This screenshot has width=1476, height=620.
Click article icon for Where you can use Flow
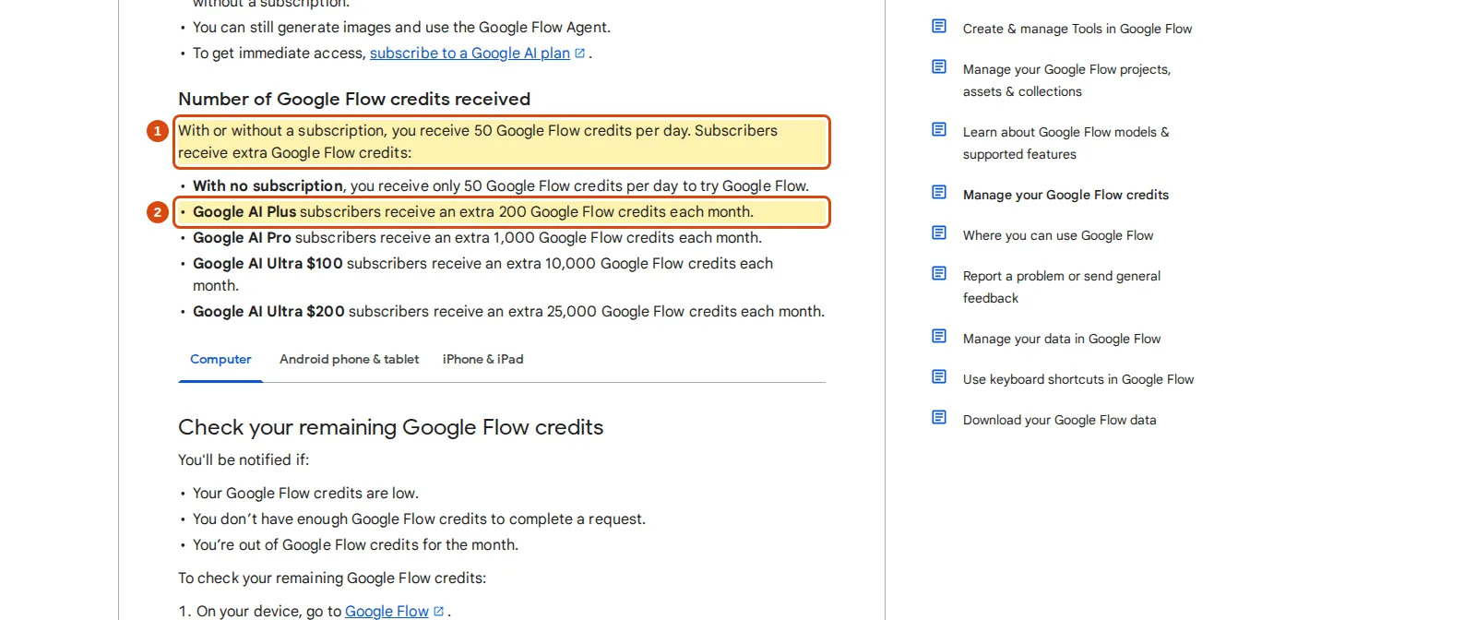pyautogui.click(x=939, y=233)
